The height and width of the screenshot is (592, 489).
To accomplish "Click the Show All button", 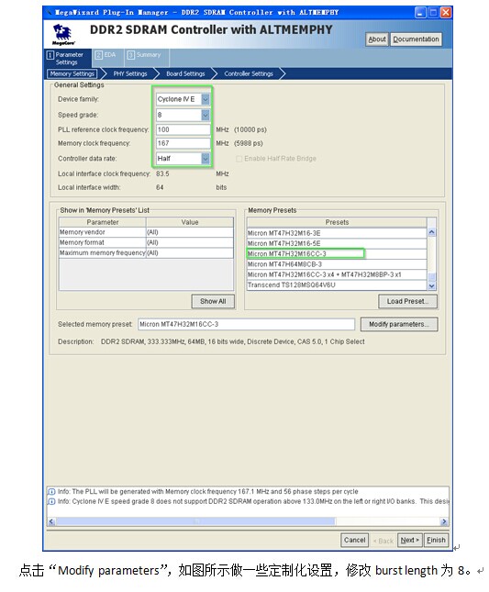I will (213, 301).
